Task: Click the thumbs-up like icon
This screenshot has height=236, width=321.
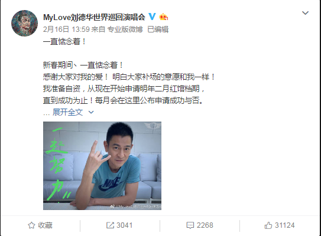Action: coord(268,225)
